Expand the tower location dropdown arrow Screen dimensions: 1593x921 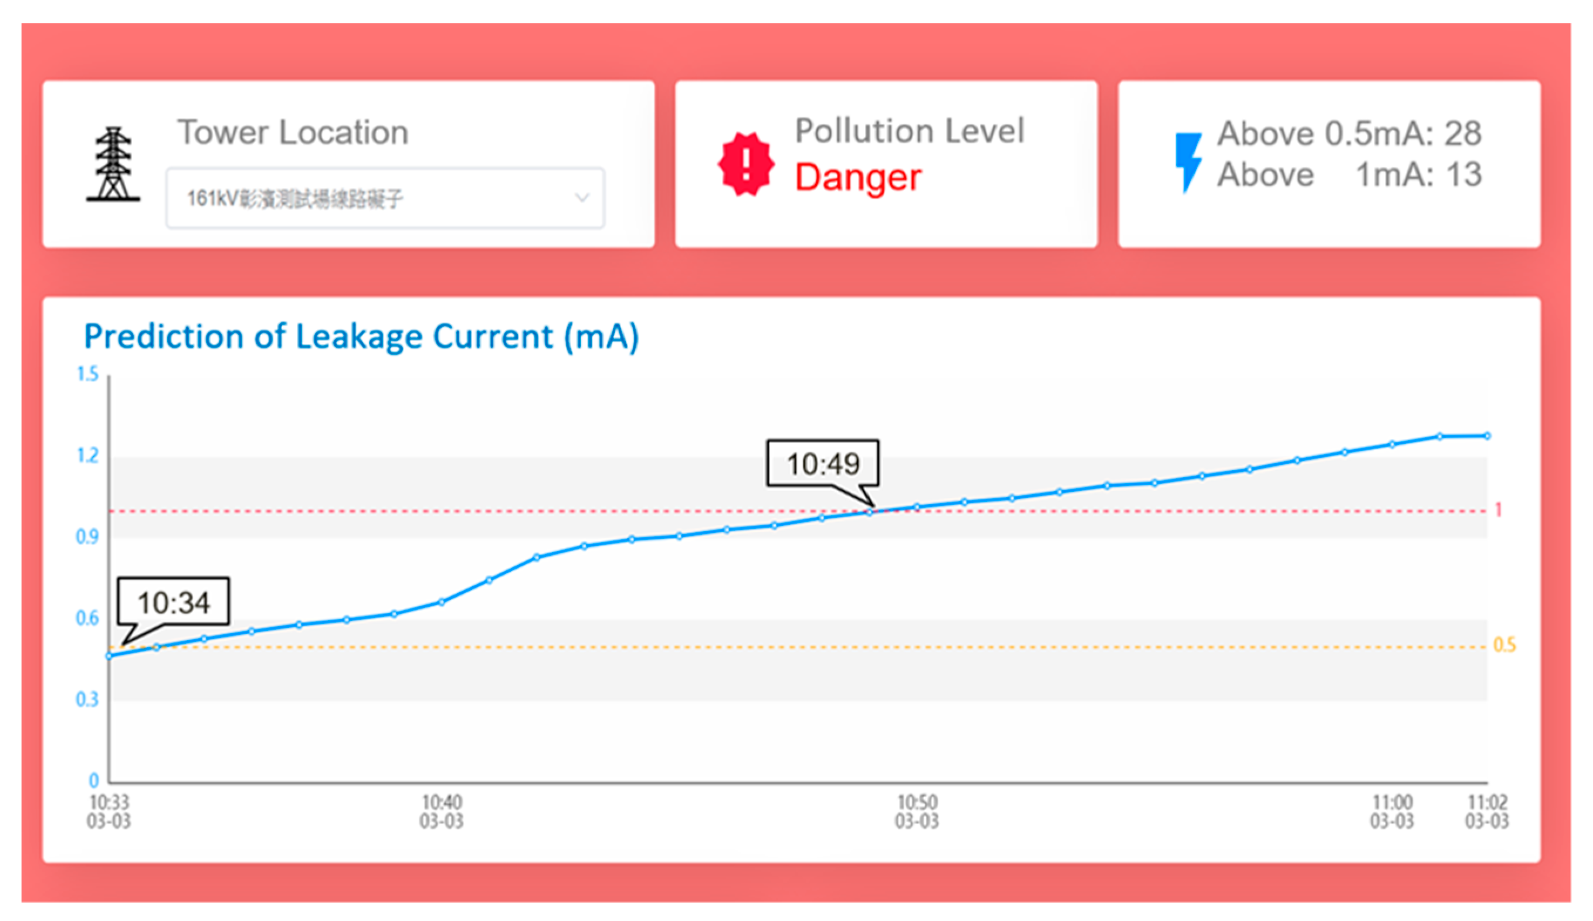tap(582, 198)
